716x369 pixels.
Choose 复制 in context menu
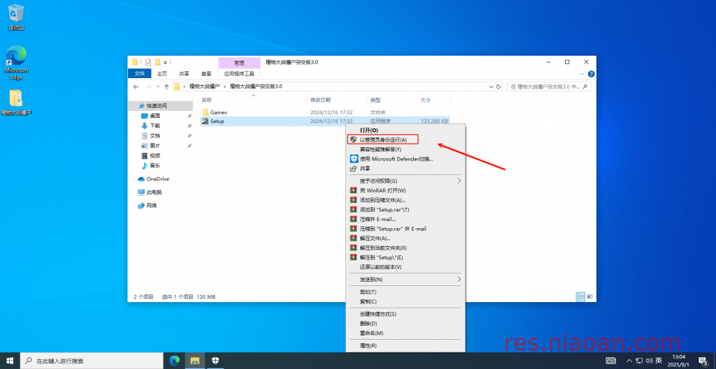click(406, 301)
